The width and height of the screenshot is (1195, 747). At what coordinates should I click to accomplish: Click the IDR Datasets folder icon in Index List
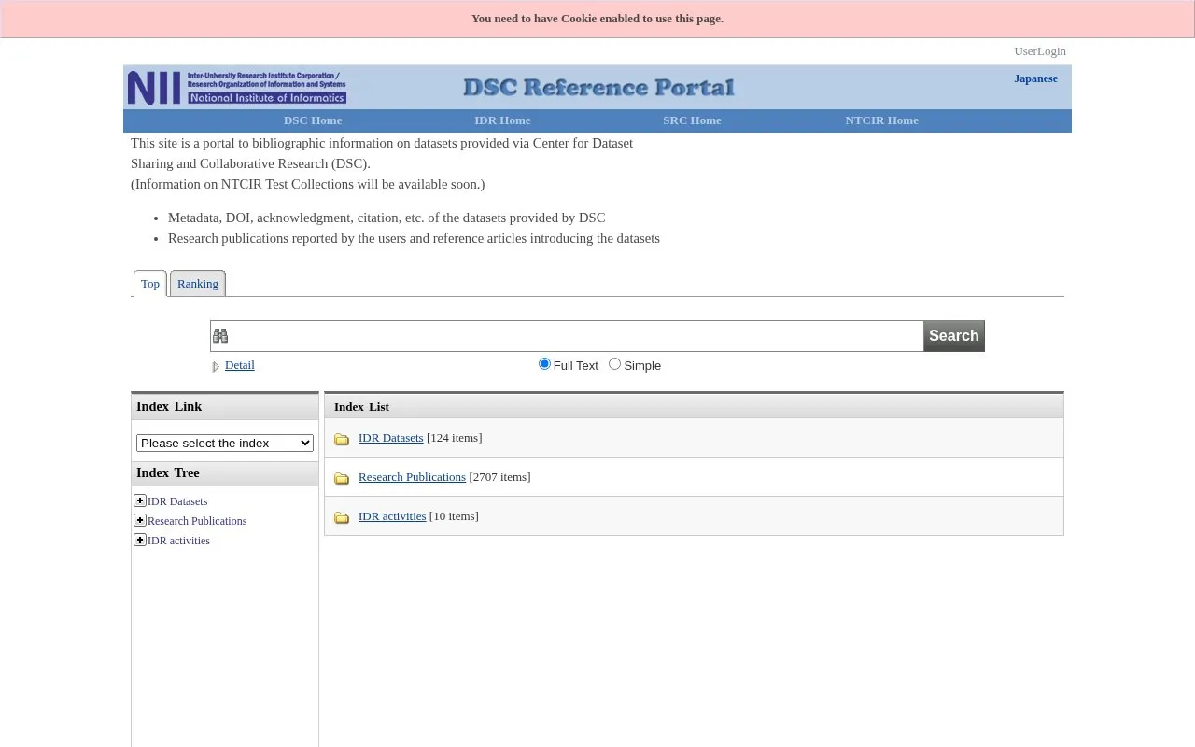pyautogui.click(x=342, y=439)
